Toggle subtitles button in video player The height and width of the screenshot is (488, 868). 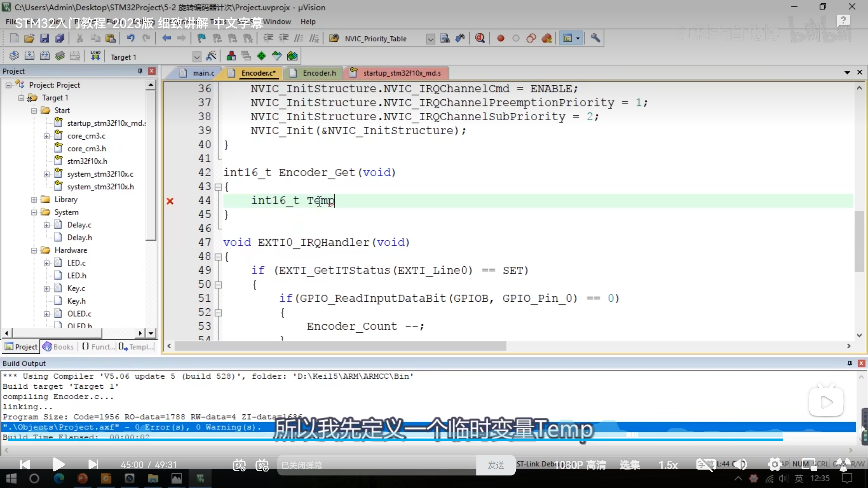point(705,464)
